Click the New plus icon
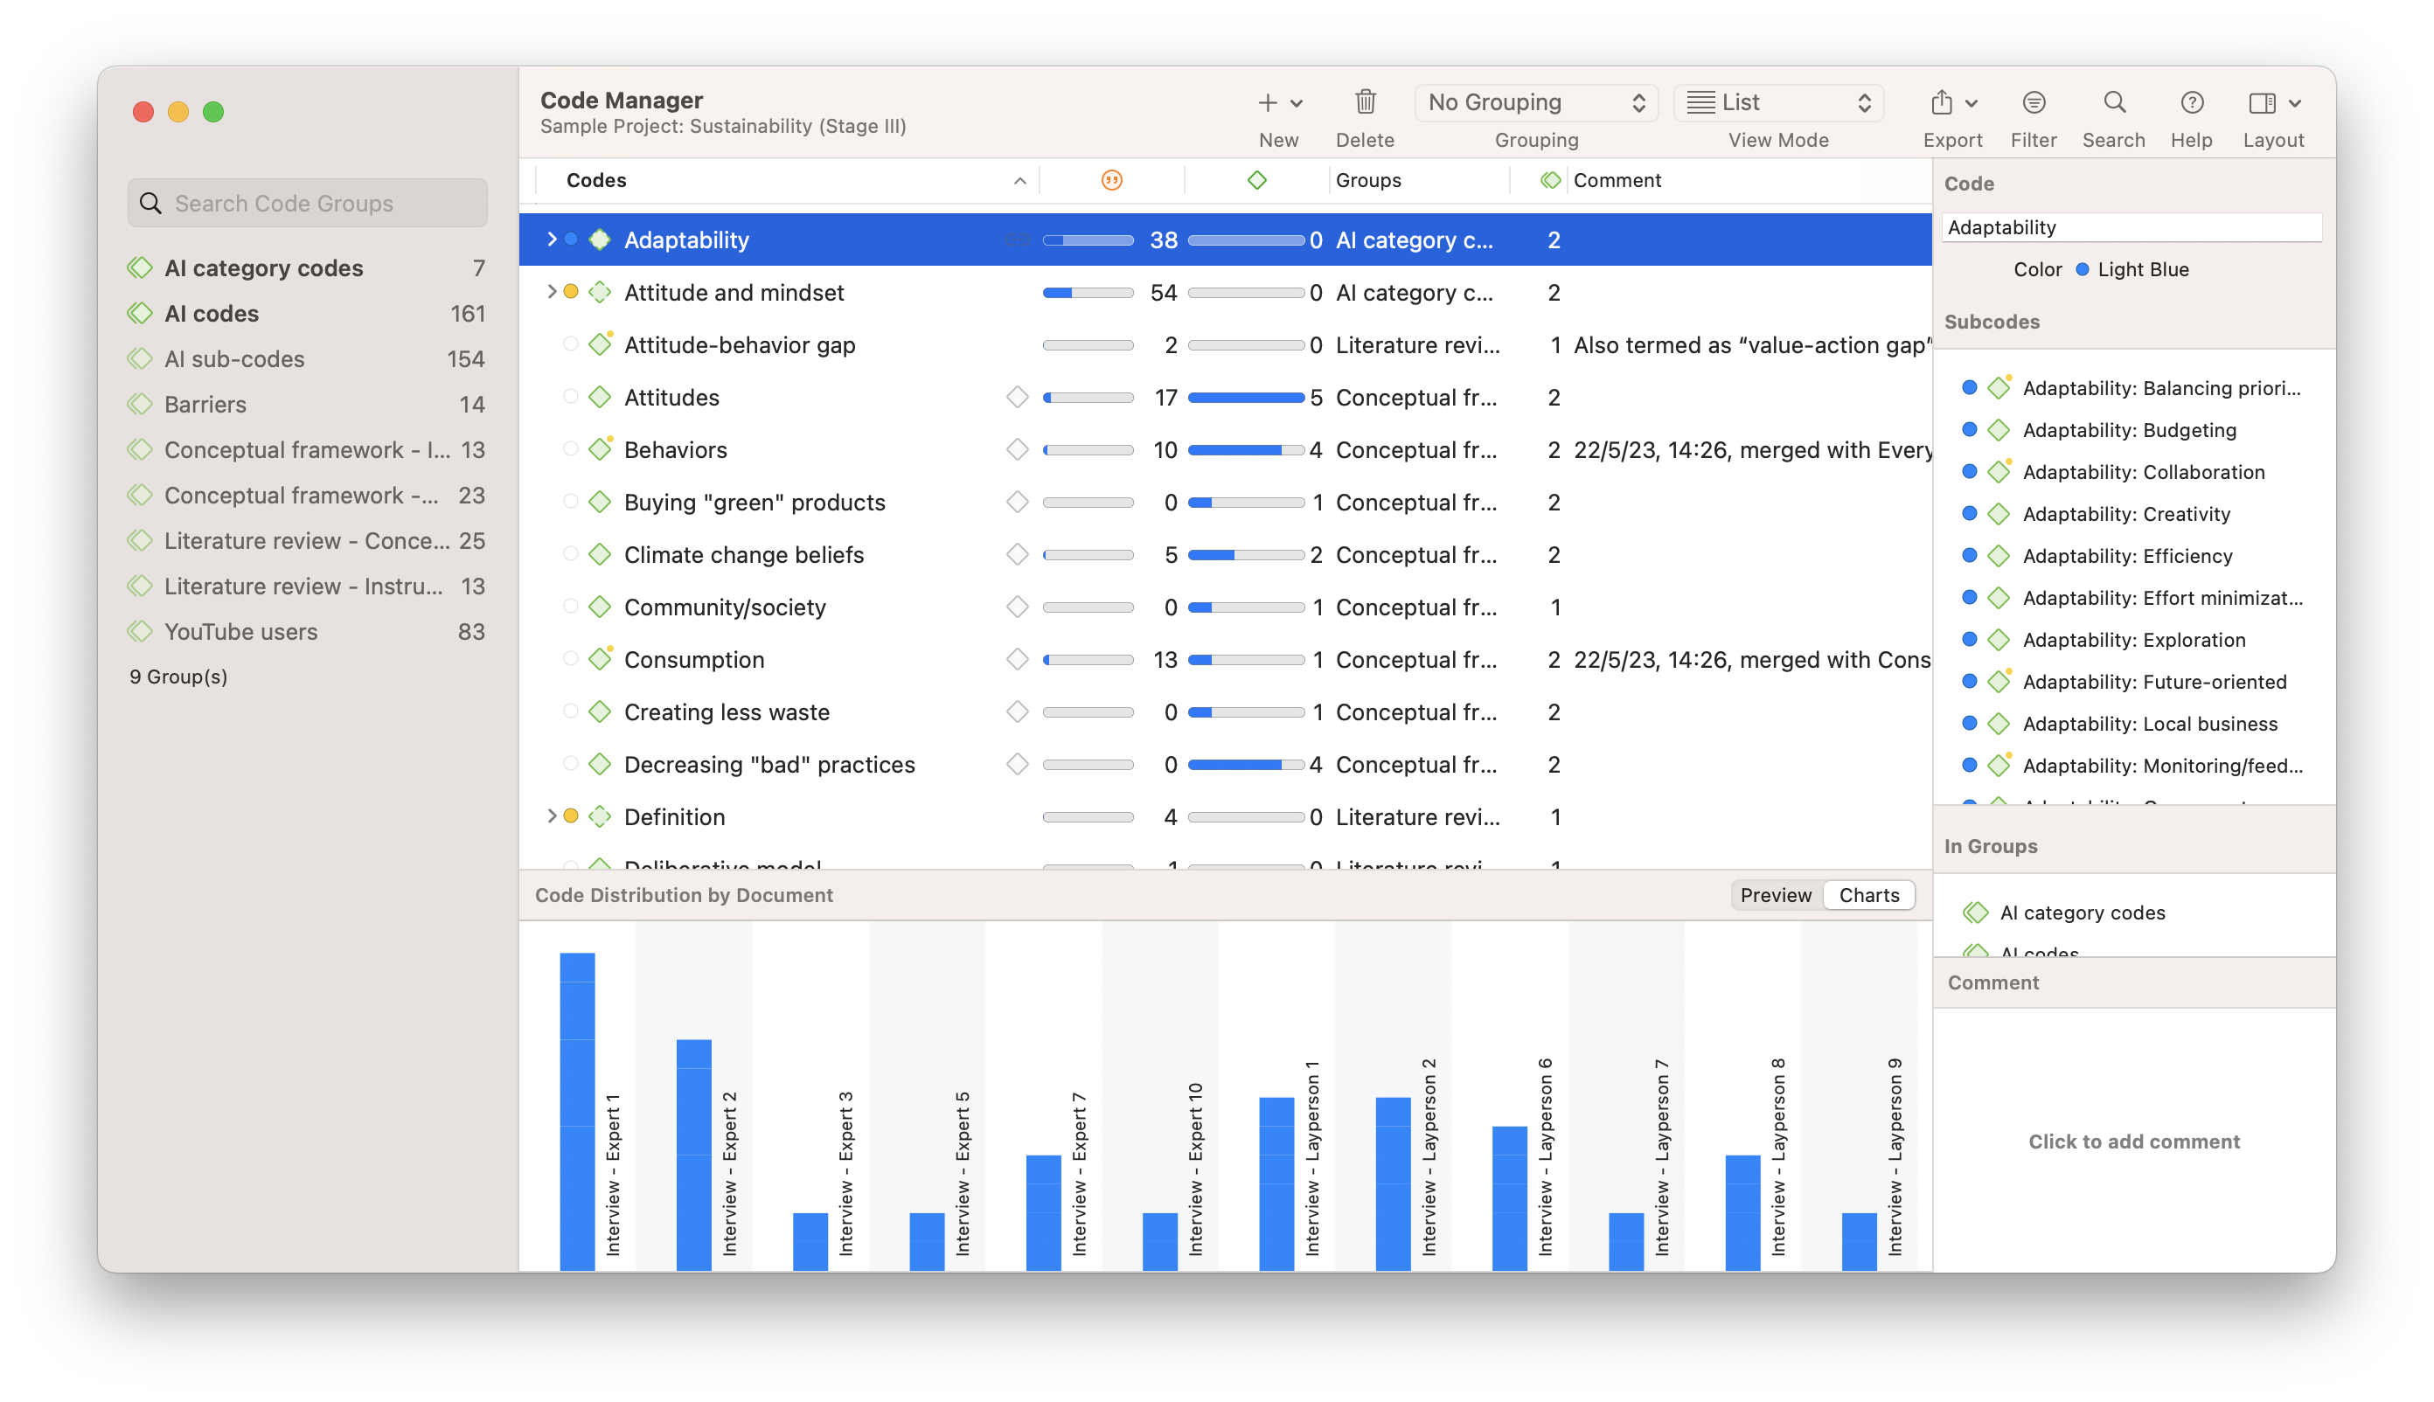 point(1269,102)
